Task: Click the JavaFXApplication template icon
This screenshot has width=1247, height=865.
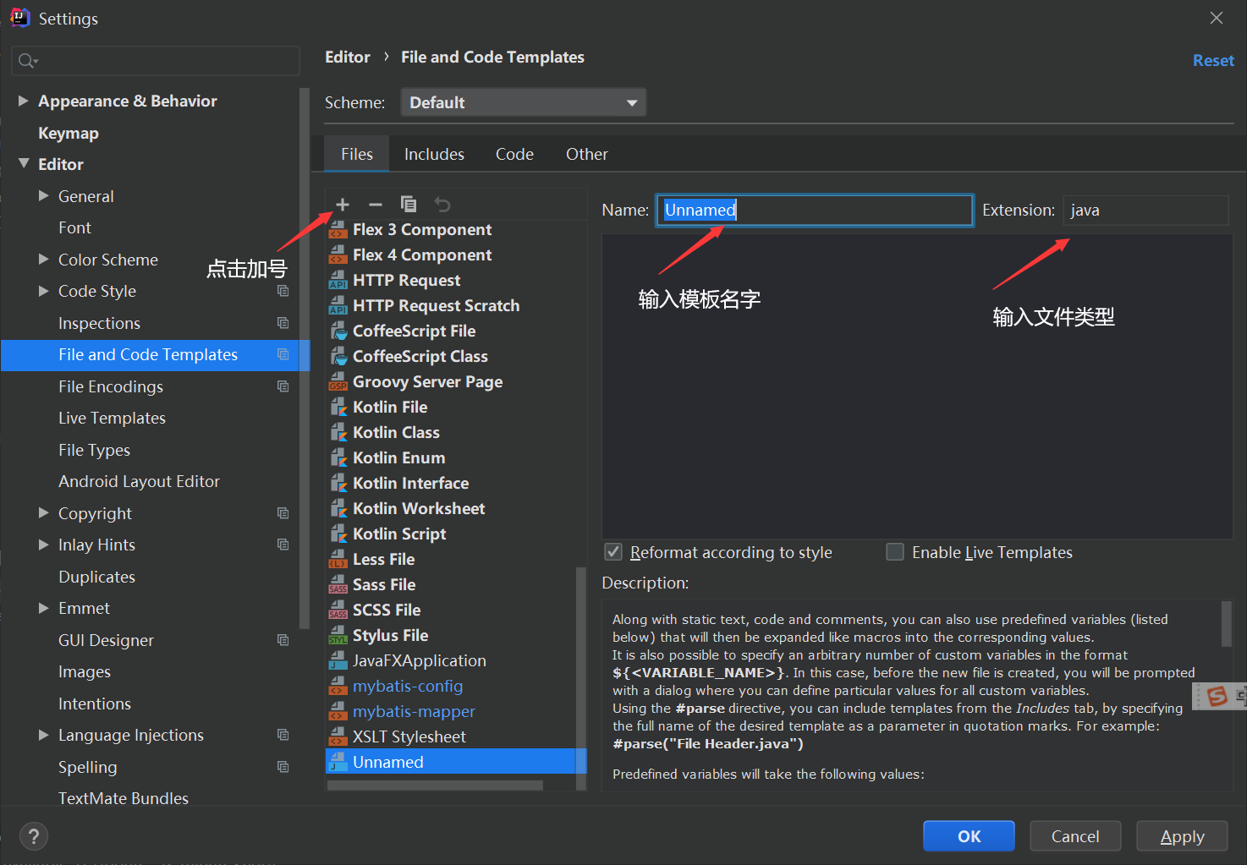Action: pos(338,661)
